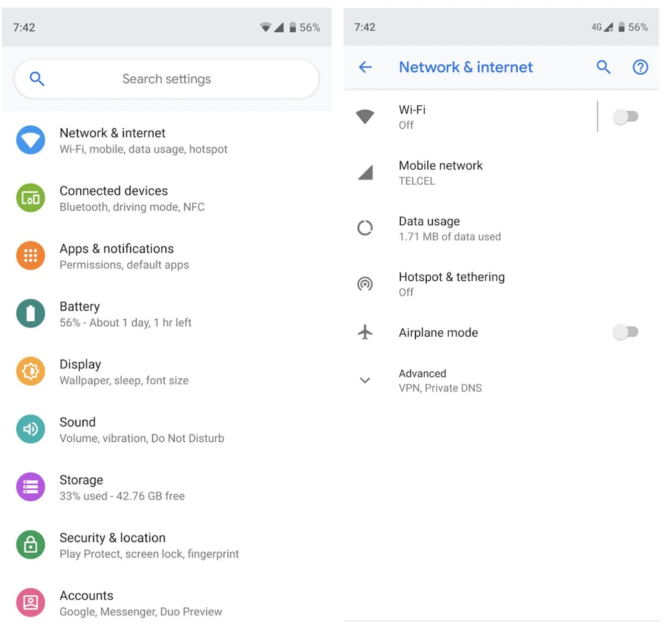Open the Accounts settings entry
The height and width of the screenshot is (630, 669).
pyautogui.click(x=86, y=602)
